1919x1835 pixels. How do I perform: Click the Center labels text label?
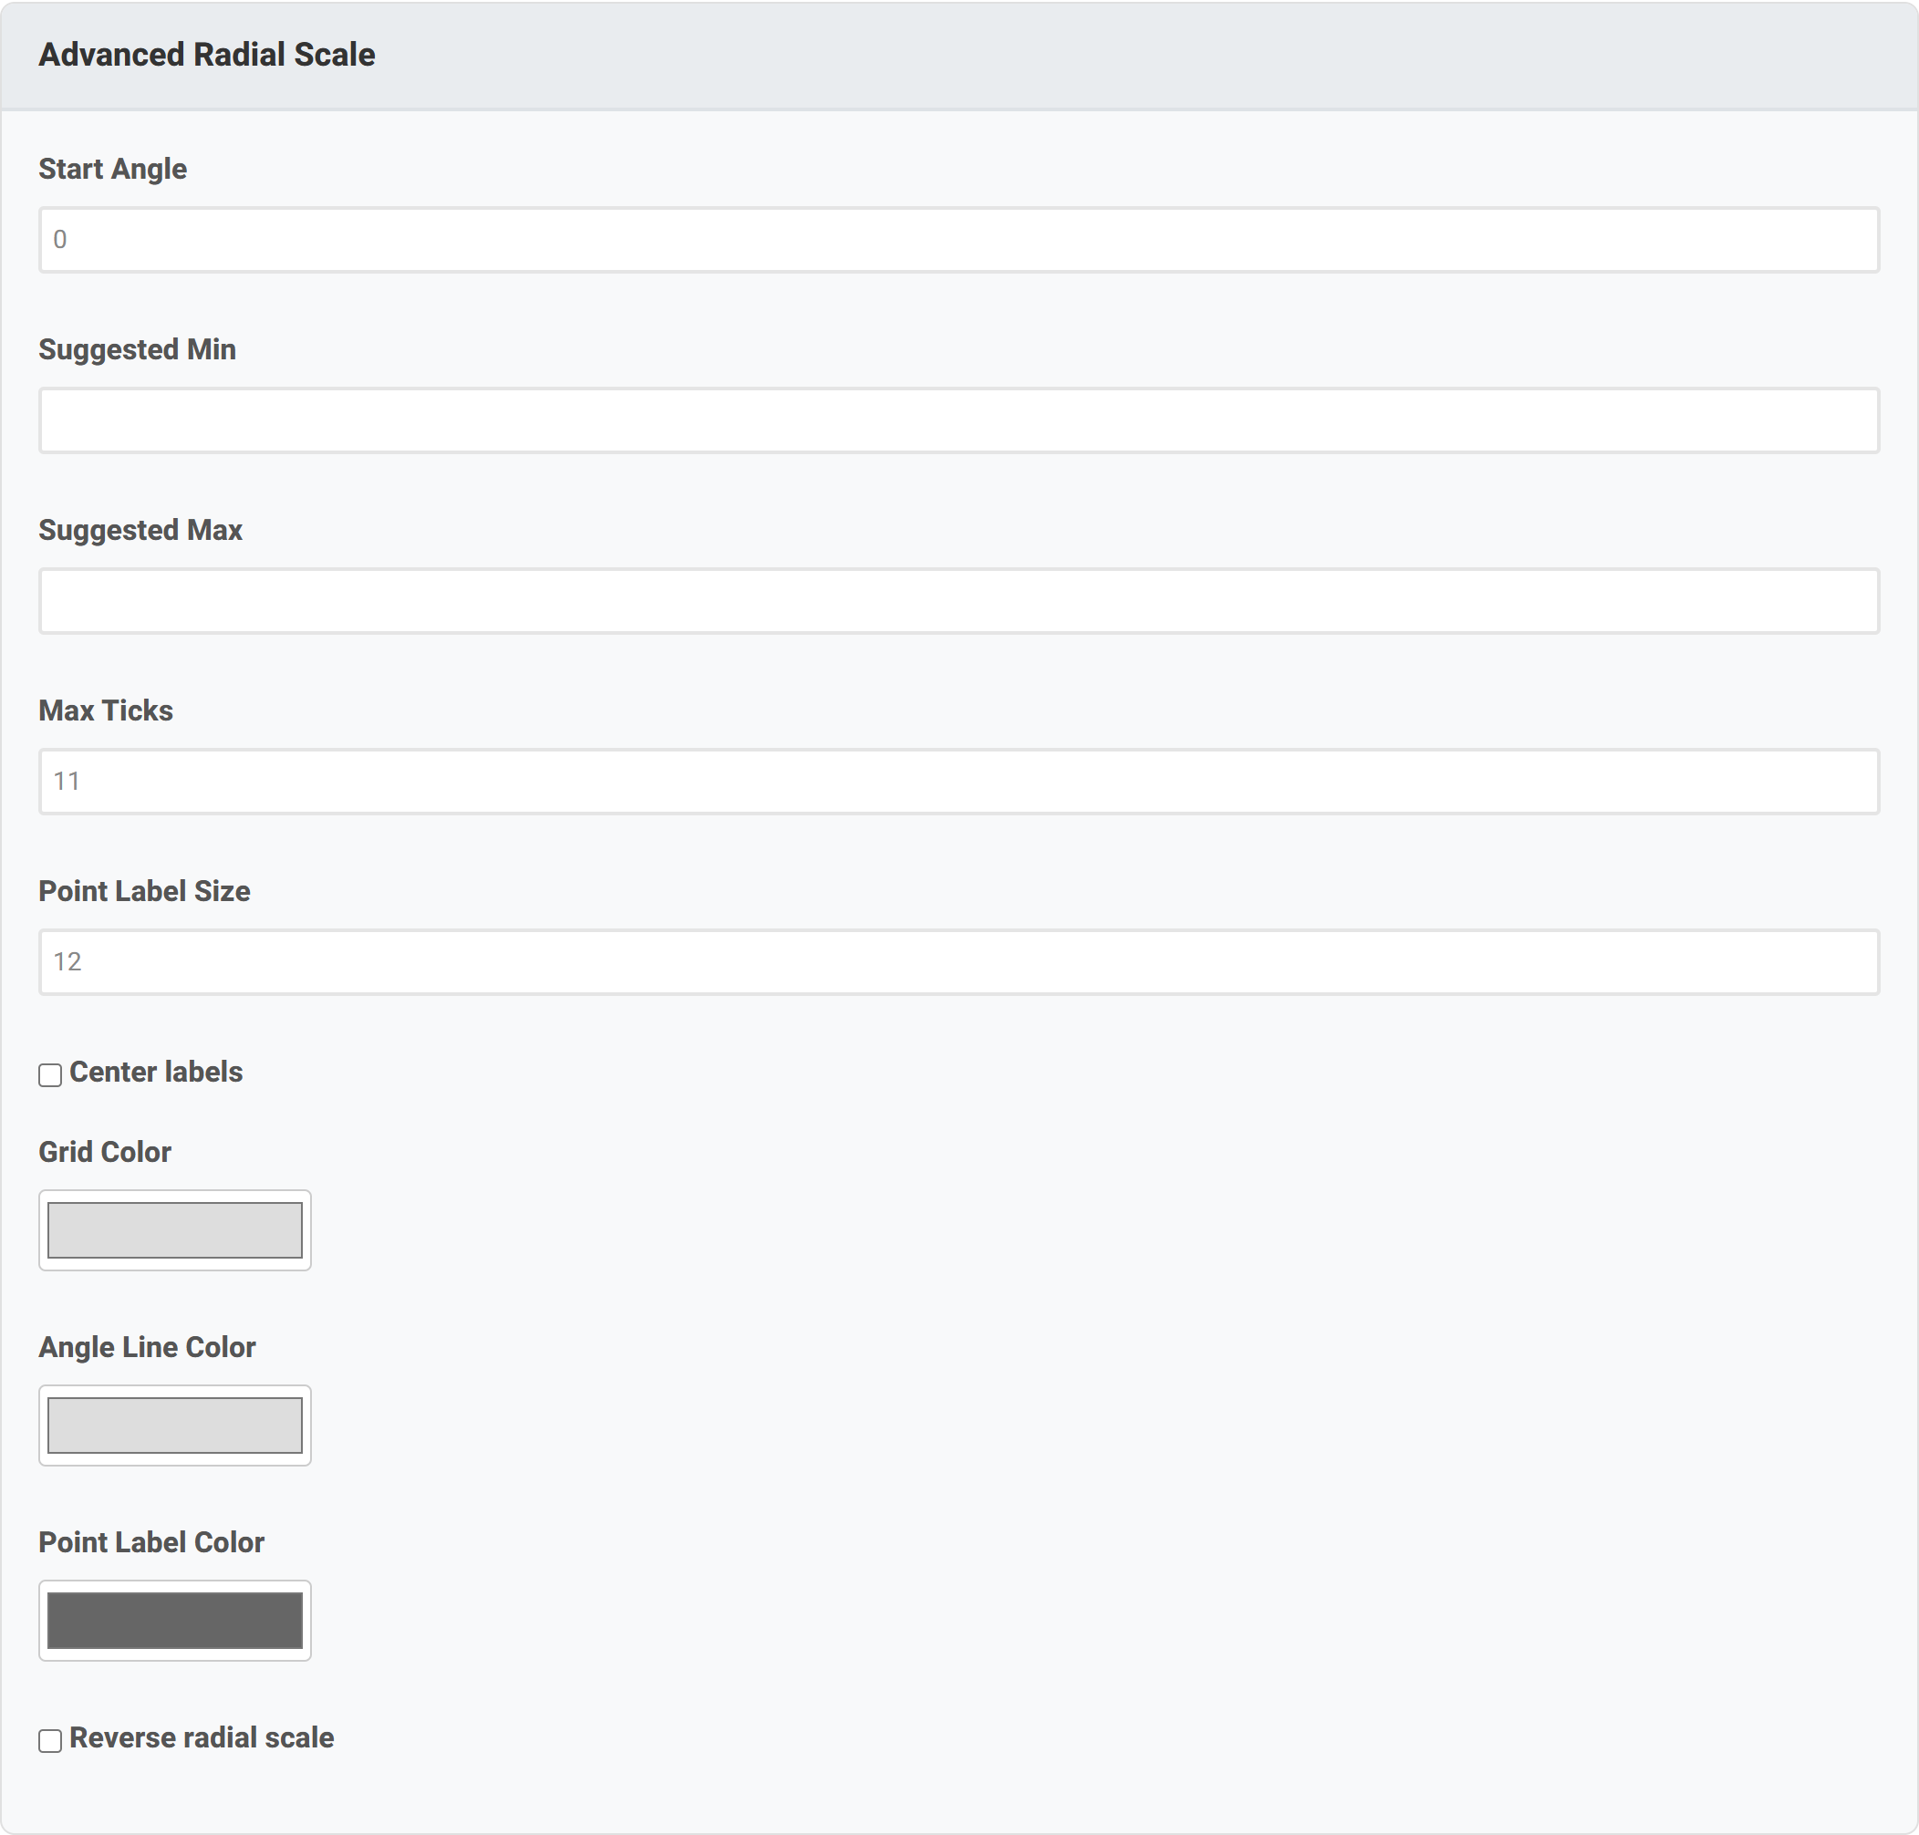pos(156,1072)
